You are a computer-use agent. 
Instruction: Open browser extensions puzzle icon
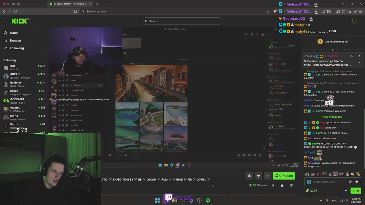click(323, 11)
